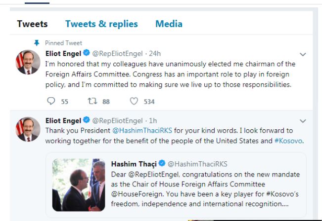The height and width of the screenshot is (221, 322).
Task: Open more options chevron on second tweet
Action: click(303, 121)
